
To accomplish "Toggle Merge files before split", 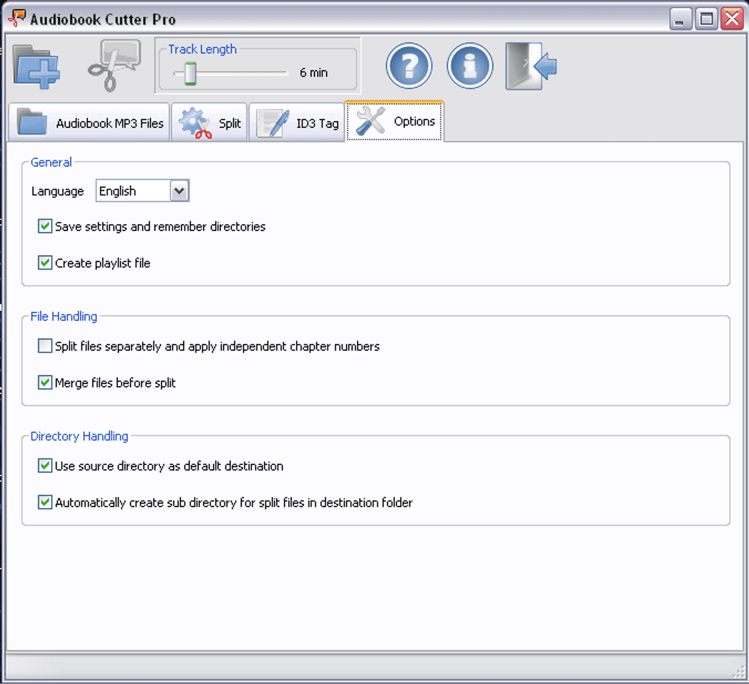I will [45, 382].
